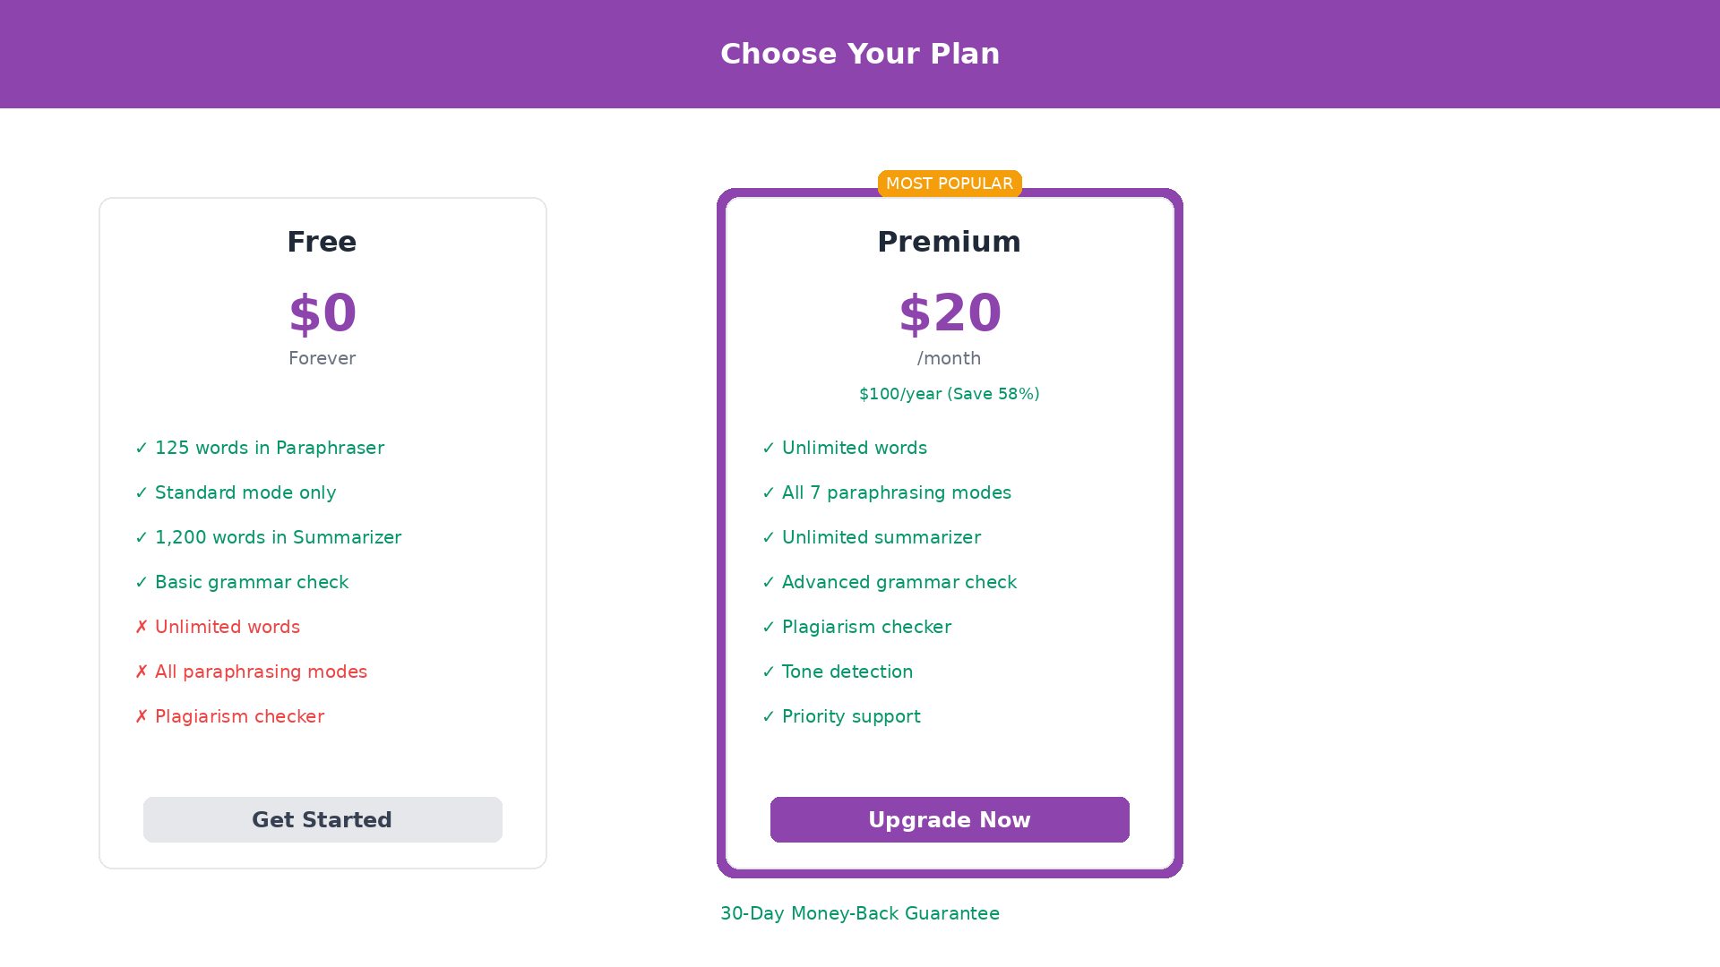Click the Choose Your Plan heading
1720x967 pixels.
pyautogui.click(x=860, y=54)
